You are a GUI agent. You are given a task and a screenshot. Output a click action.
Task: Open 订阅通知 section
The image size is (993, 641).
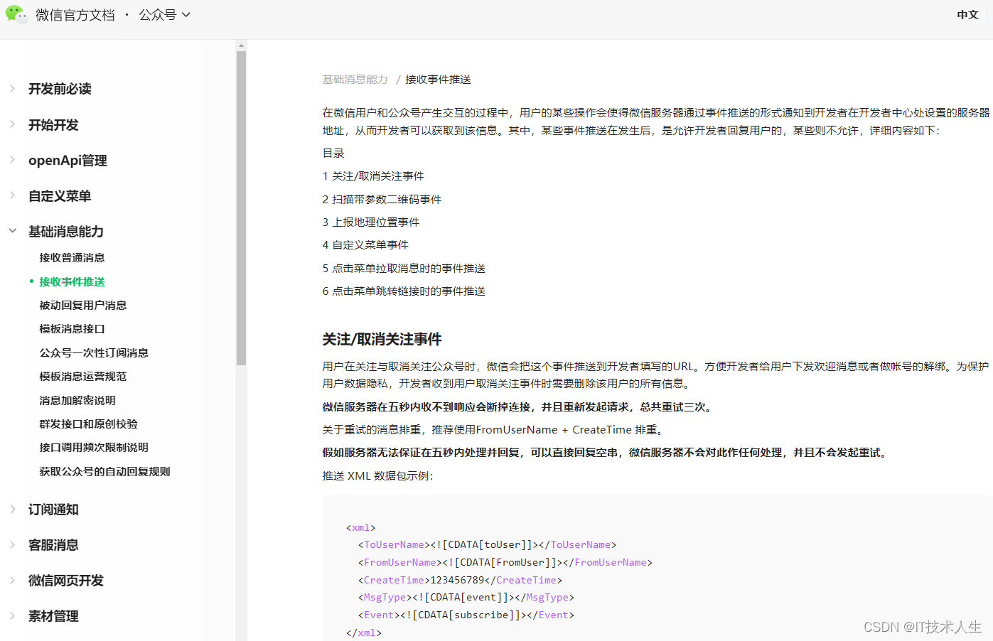(x=53, y=510)
